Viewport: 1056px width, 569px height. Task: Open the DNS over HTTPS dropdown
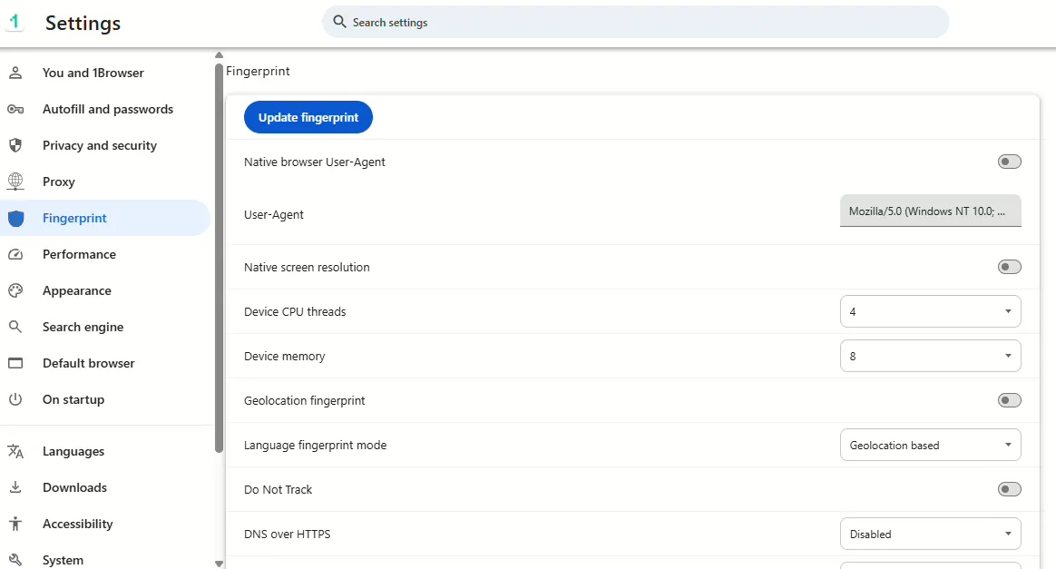pos(930,534)
